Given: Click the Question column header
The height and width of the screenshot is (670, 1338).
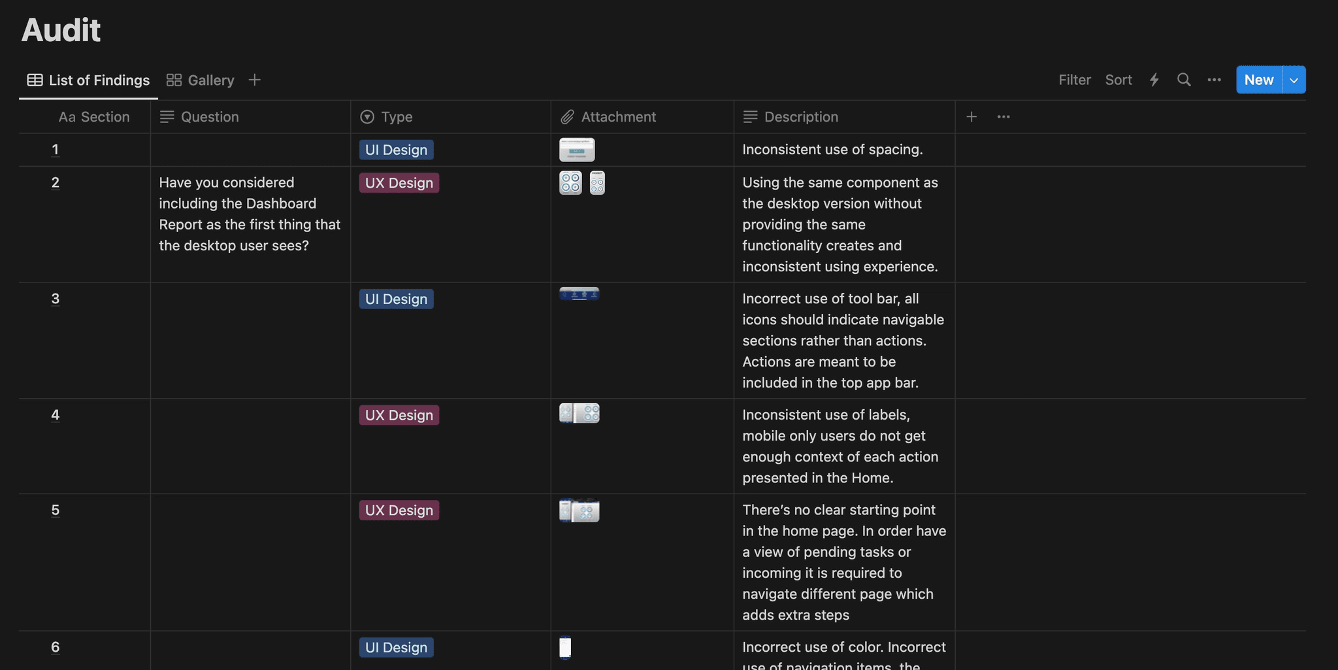Looking at the screenshot, I should pyautogui.click(x=250, y=117).
